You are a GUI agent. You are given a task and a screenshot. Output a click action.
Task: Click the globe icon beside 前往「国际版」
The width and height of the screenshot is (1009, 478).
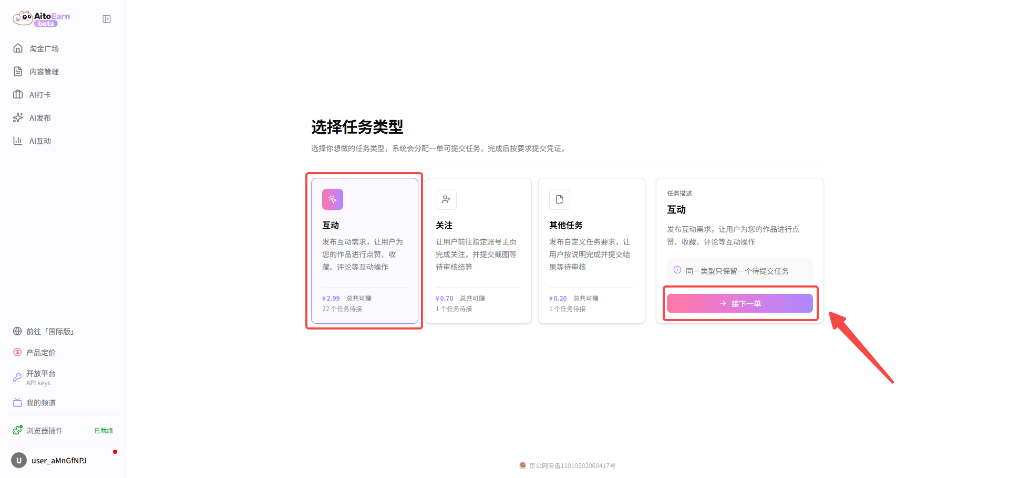pos(17,331)
